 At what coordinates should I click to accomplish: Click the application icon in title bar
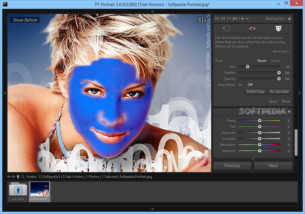click(x=5, y=4)
